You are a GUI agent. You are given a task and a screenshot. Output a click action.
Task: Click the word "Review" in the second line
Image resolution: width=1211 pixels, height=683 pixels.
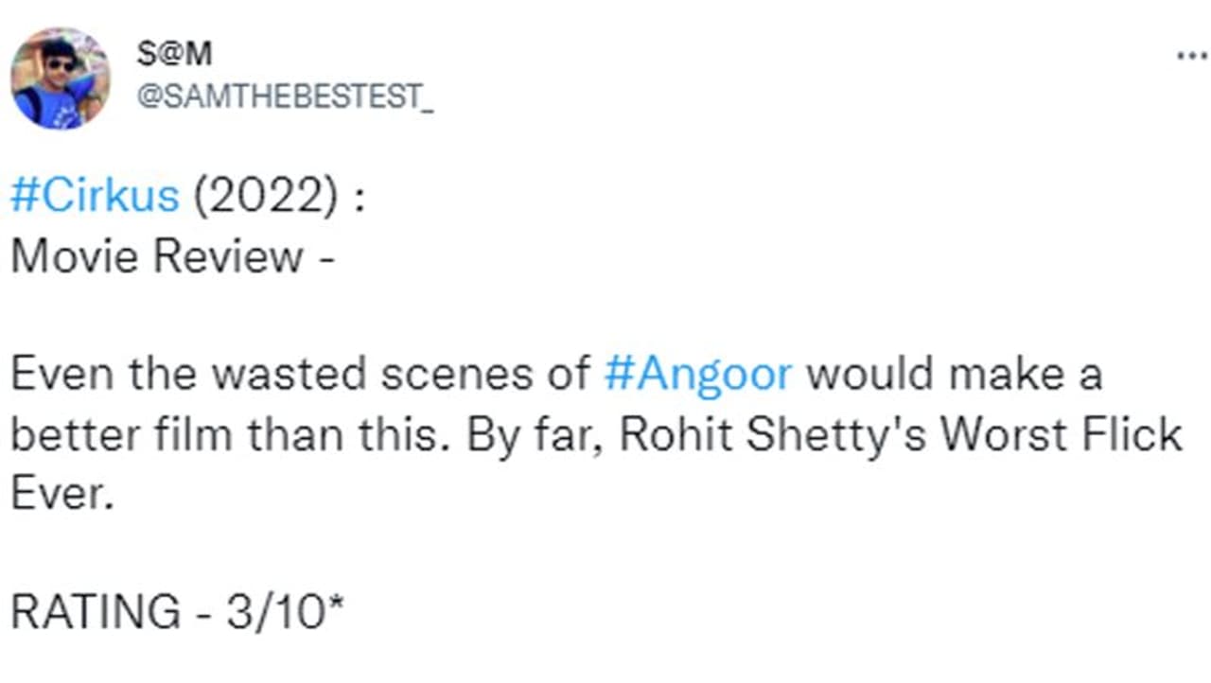pyautogui.click(x=227, y=255)
